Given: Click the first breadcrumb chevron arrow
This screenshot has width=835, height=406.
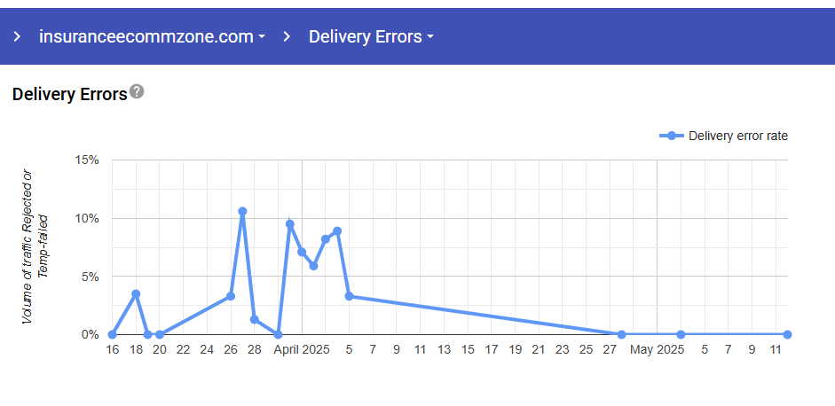Looking at the screenshot, I should [x=16, y=37].
